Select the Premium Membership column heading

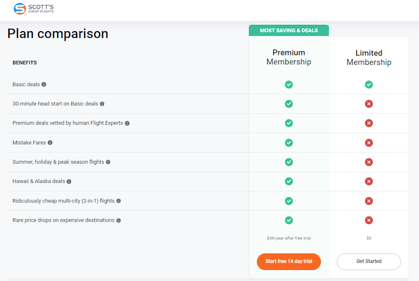point(289,57)
